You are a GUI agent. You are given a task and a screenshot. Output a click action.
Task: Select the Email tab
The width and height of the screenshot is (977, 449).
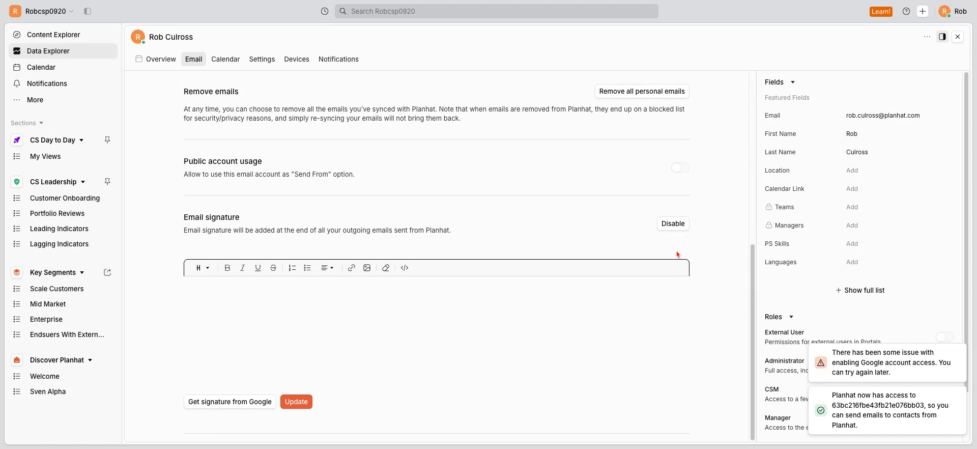193,59
